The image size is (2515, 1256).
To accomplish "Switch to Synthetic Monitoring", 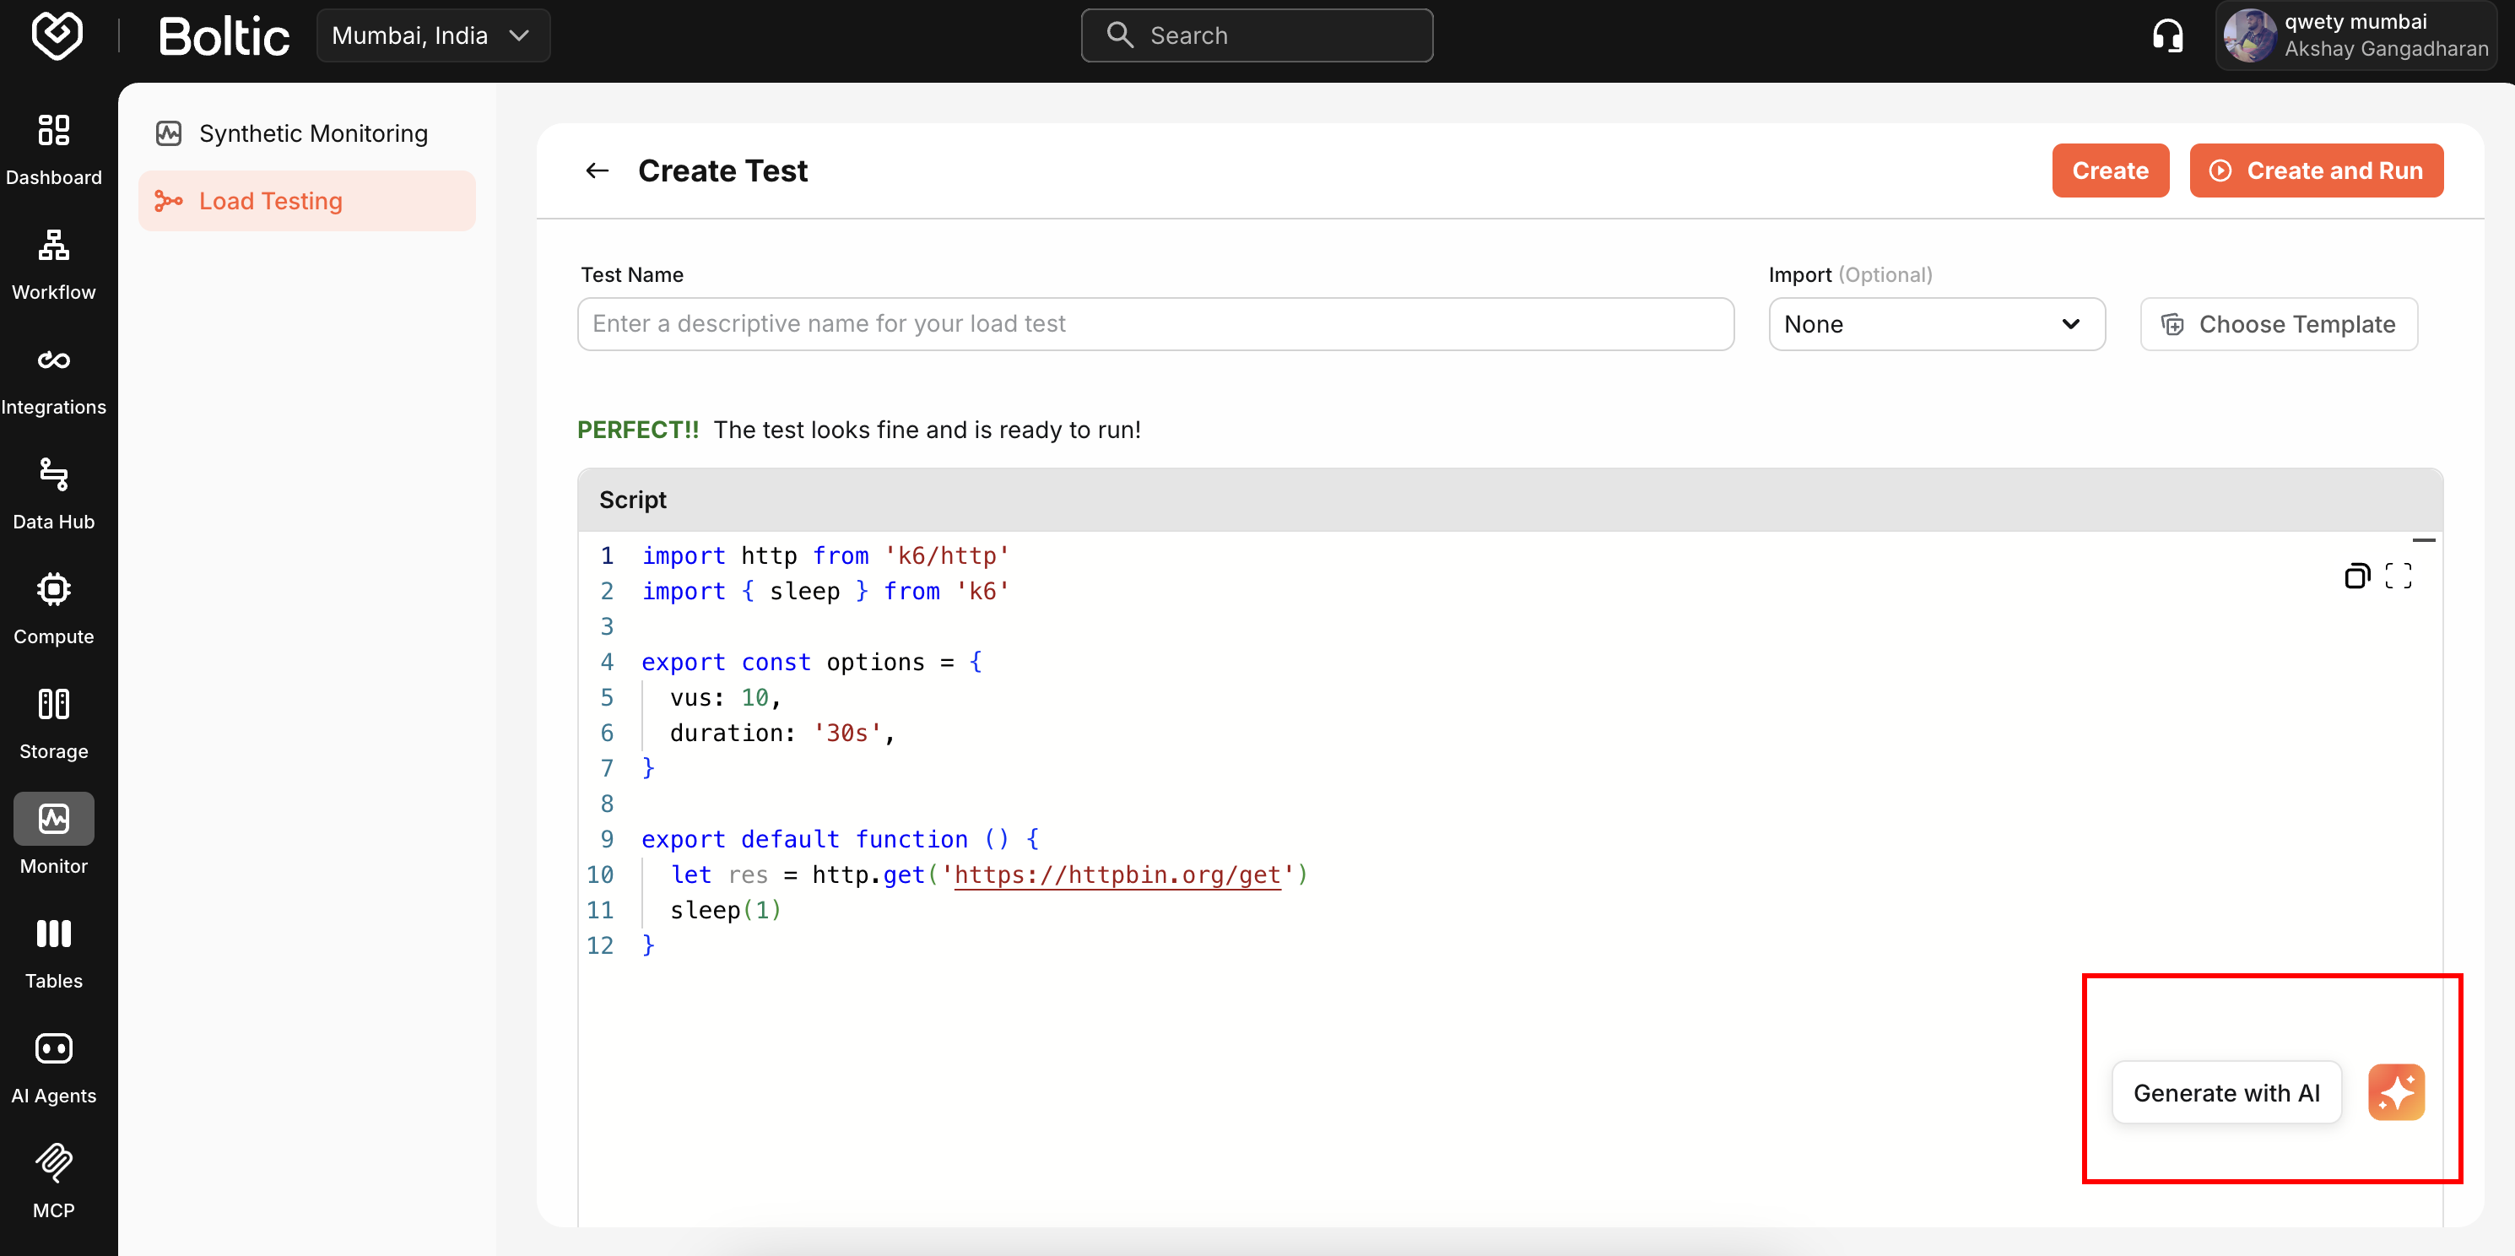I will pyautogui.click(x=313, y=133).
